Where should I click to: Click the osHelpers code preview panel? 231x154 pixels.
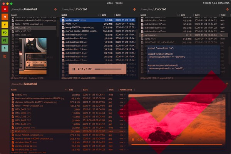[x=183, y=60]
